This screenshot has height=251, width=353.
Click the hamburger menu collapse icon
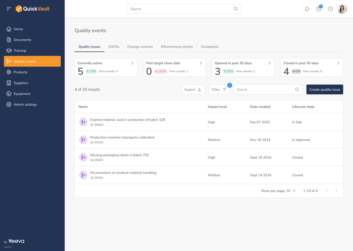(9, 9)
